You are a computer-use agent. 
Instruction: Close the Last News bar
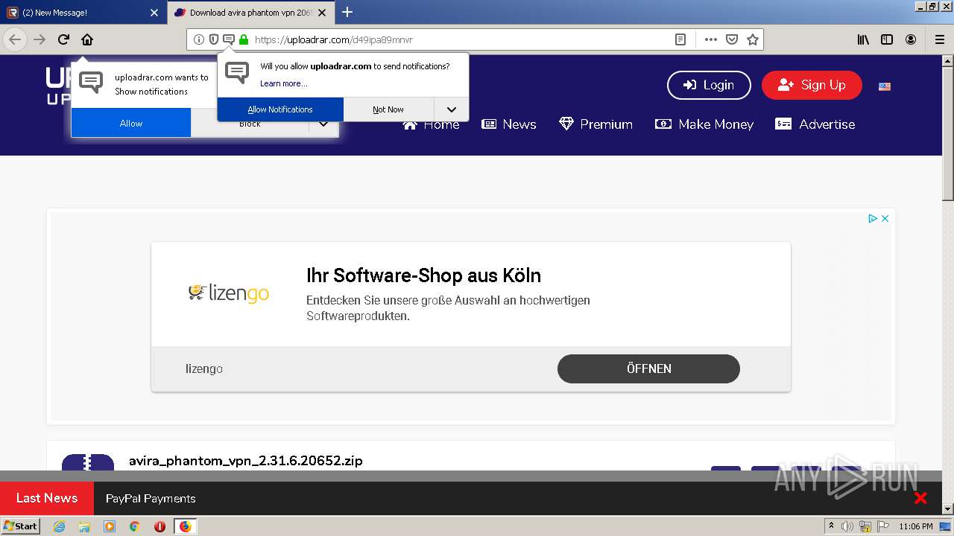coord(920,498)
